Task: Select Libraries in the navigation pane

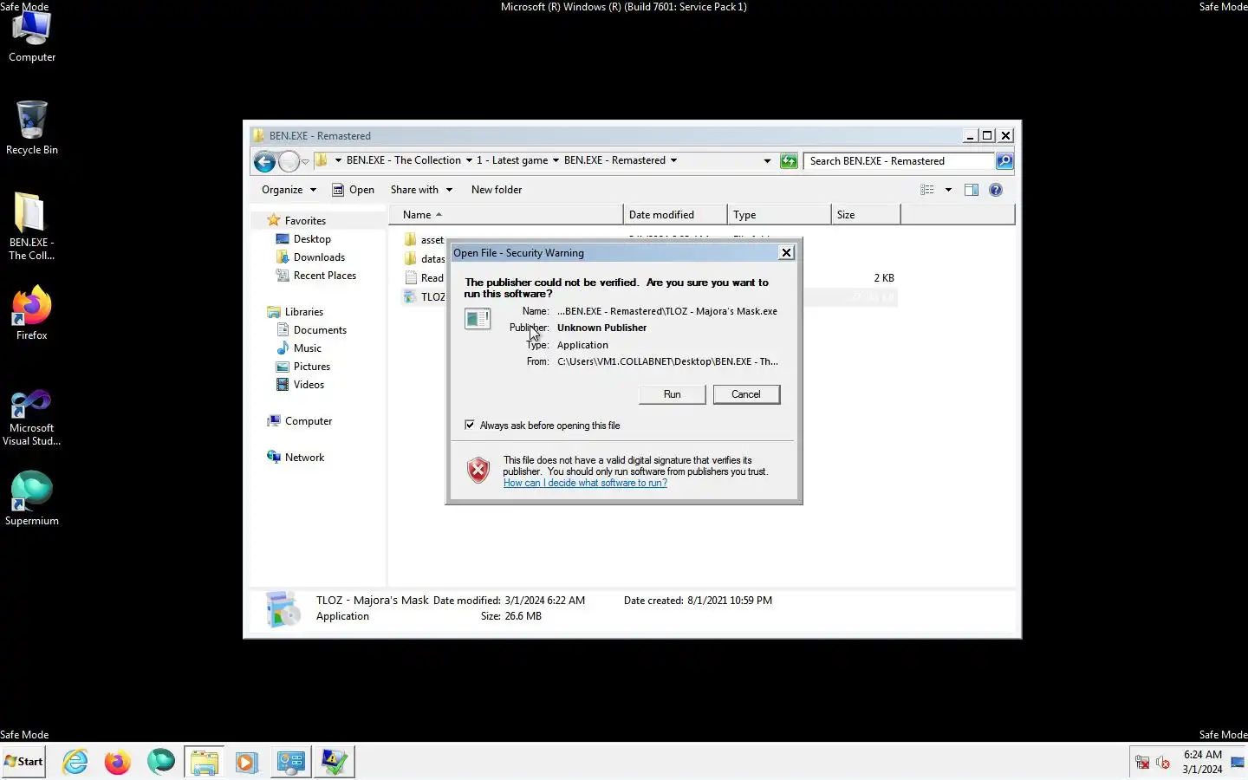Action: (x=295, y=312)
